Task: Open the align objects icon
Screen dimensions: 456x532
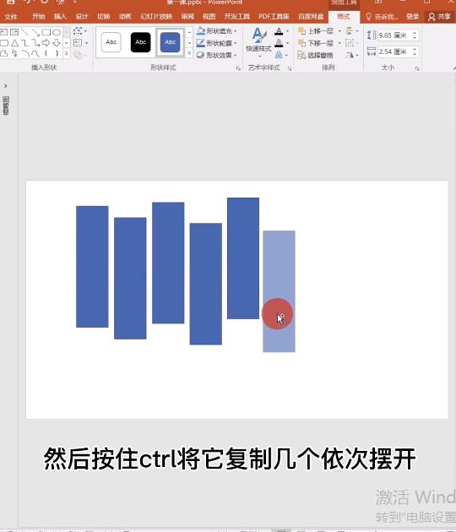Action: click(x=350, y=31)
